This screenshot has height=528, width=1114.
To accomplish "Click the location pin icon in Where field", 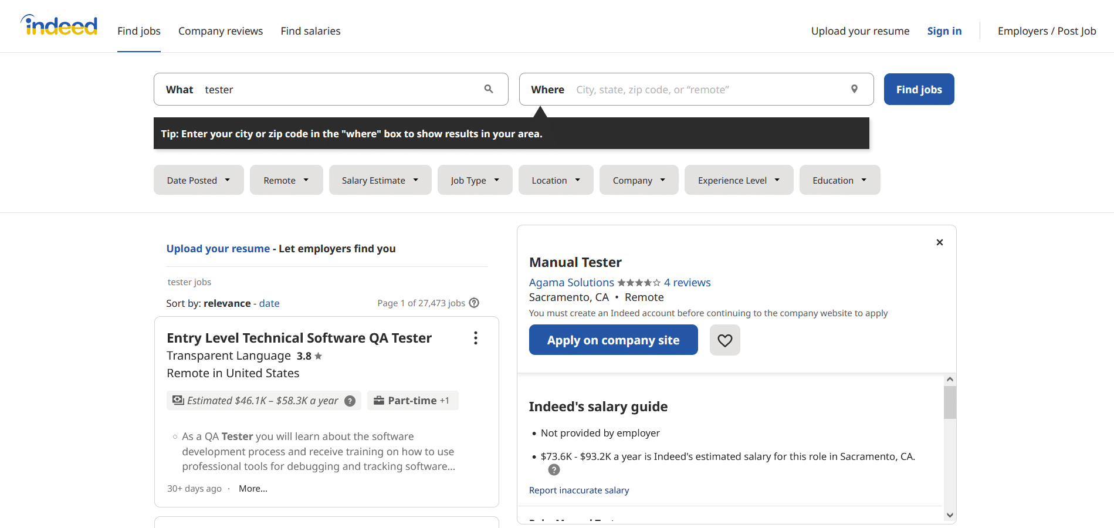I will (855, 89).
